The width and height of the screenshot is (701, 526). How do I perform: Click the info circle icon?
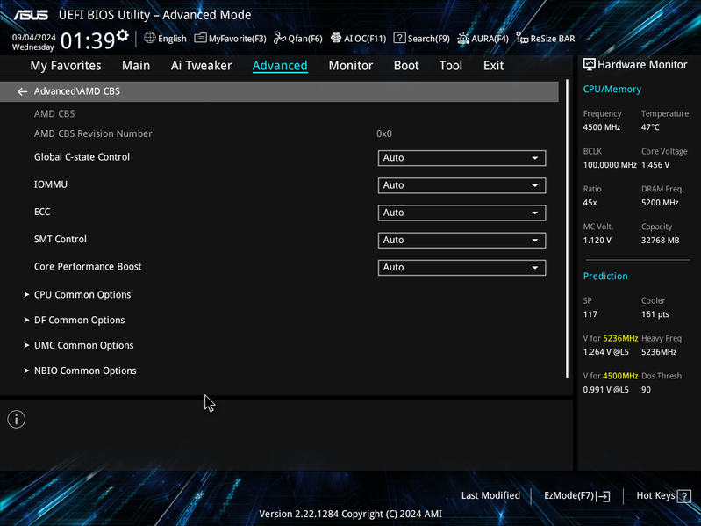tap(17, 420)
